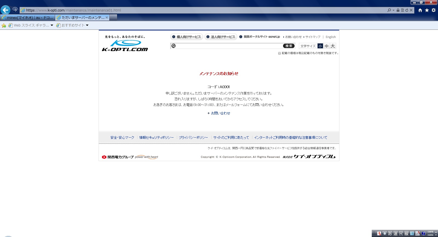Image resolution: width=438 pixels, height=237 pixels.
Task: Close the ただいまサーバーのメンテ... tab
Action: tap(107, 17)
